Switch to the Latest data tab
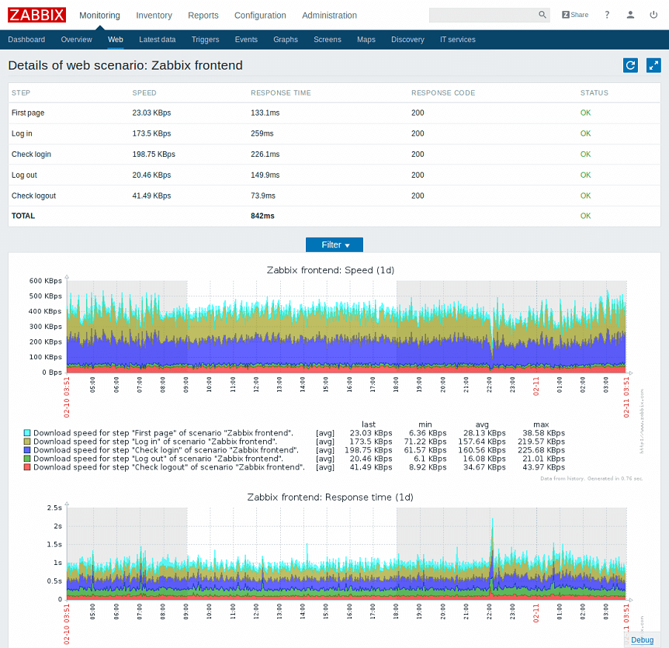The image size is (669, 648). click(157, 40)
